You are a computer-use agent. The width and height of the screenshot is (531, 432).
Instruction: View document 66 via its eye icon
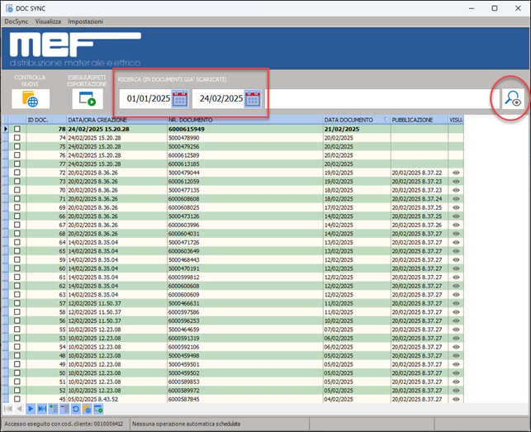click(x=456, y=216)
